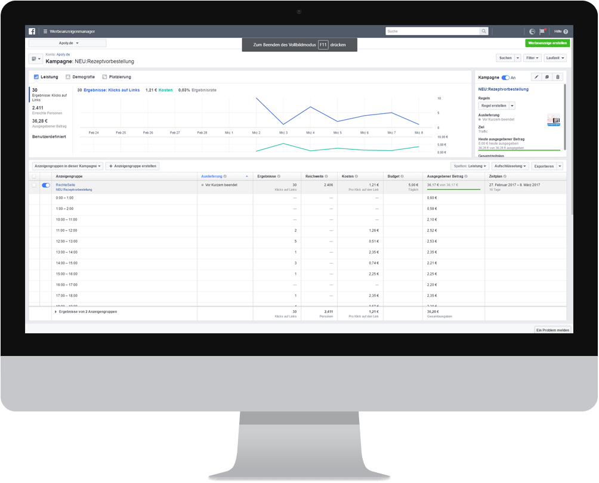The image size is (599, 483).
Task: Switch to the Platzierung tab
Action: pyautogui.click(x=116, y=77)
